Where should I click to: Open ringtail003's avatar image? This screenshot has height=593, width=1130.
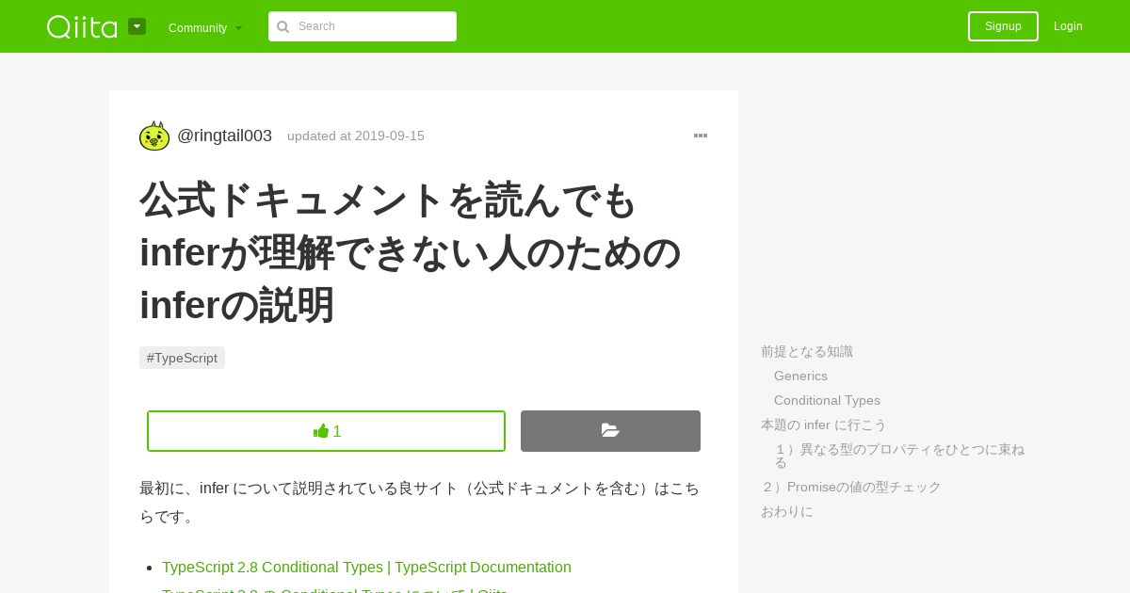click(154, 136)
